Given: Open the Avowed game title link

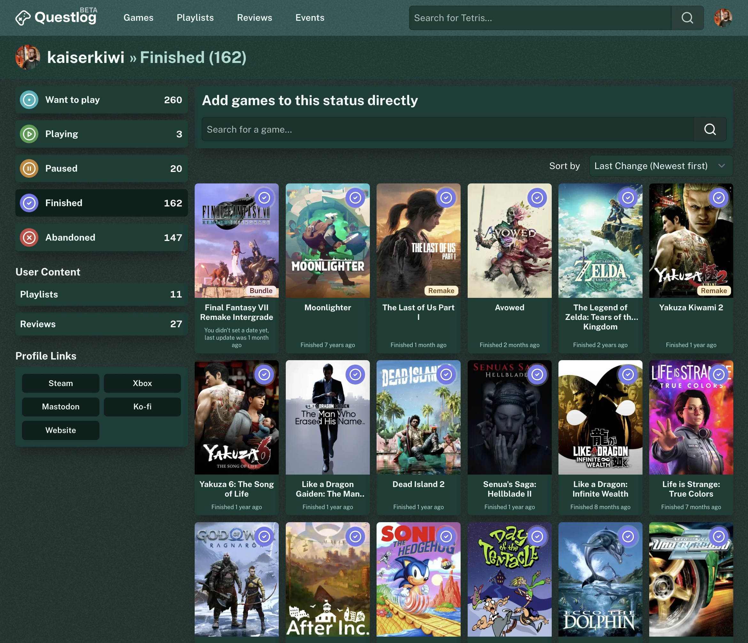Looking at the screenshot, I should 510,307.
